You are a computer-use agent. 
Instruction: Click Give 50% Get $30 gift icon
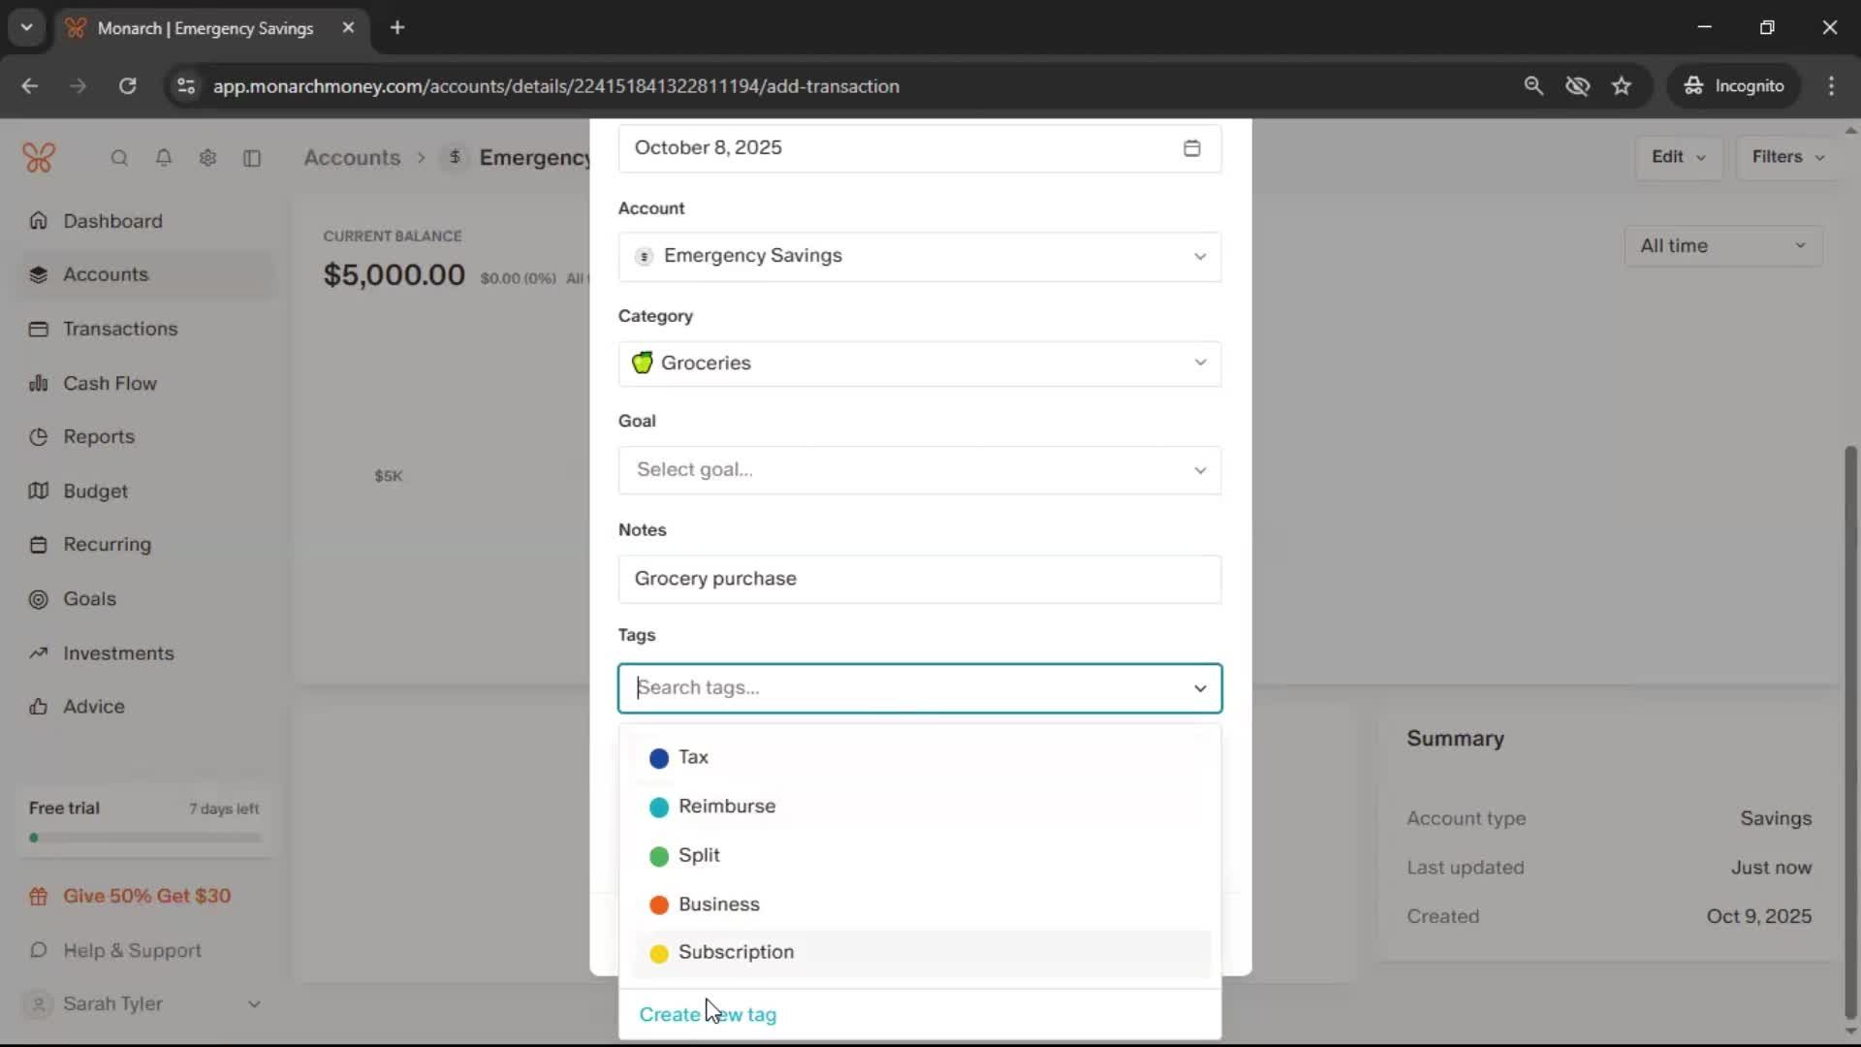pyautogui.click(x=39, y=897)
